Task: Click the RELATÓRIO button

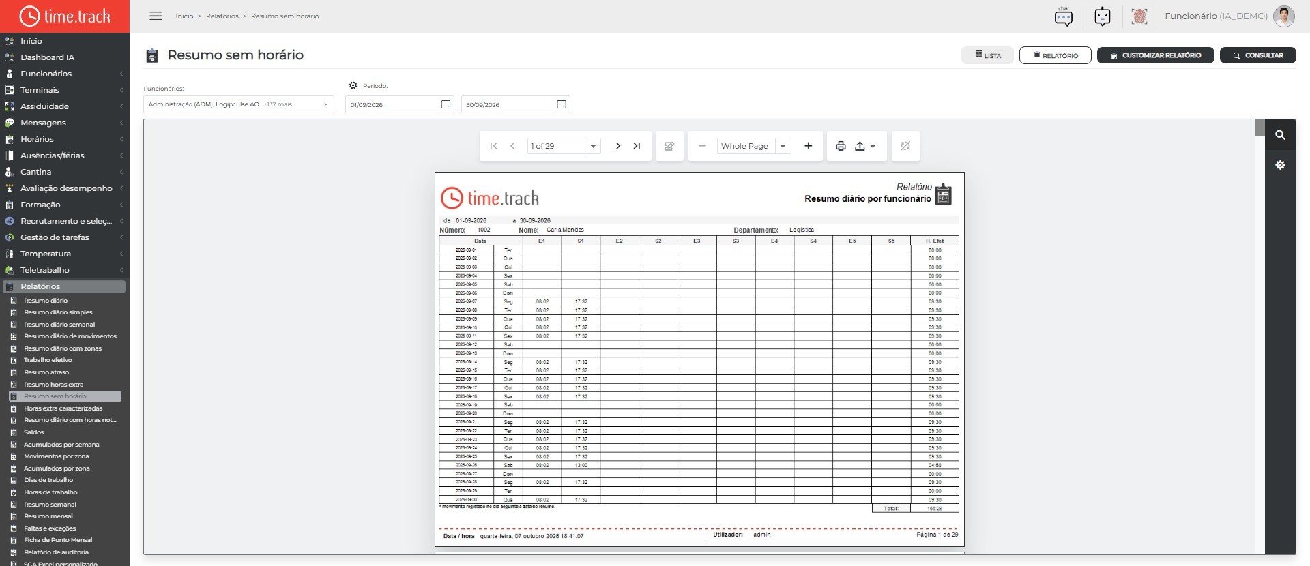Action: coord(1056,55)
